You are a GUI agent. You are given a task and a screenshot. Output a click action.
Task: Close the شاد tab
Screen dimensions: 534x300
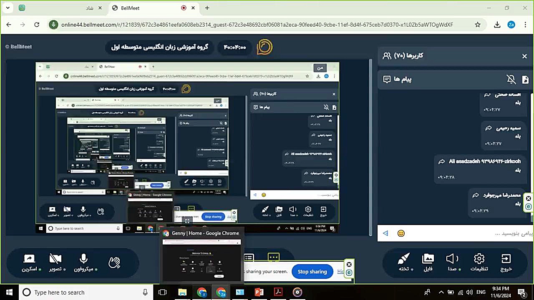[x=100, y=8]
